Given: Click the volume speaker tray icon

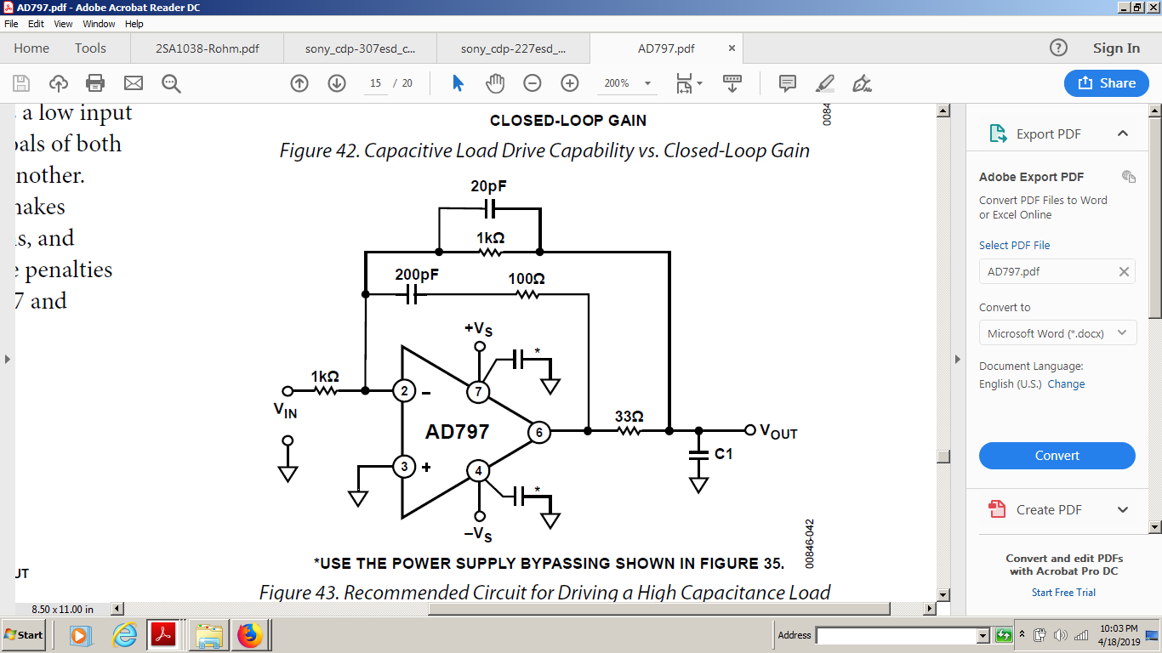Looking at the screenshot, I should pyautogui.click(x=1061, y=635).
